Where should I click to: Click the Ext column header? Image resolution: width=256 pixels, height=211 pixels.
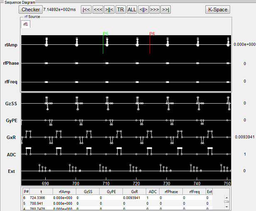coord(209,192)
